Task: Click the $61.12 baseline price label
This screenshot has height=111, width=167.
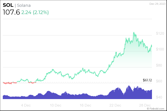Action: click(147, 80)
